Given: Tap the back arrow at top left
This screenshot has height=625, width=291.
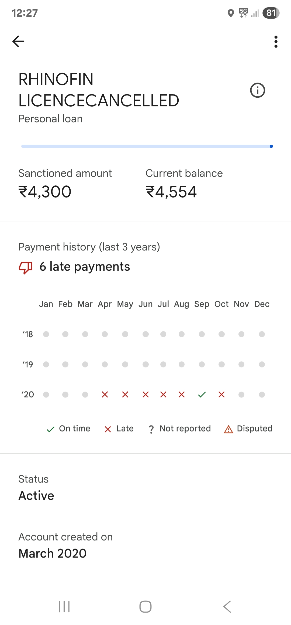Looking at the screenshot, I should 18,42.
